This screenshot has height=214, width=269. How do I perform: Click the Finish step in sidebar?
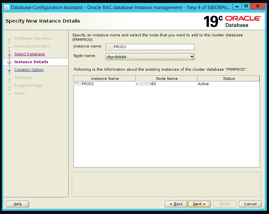[20, 93]
